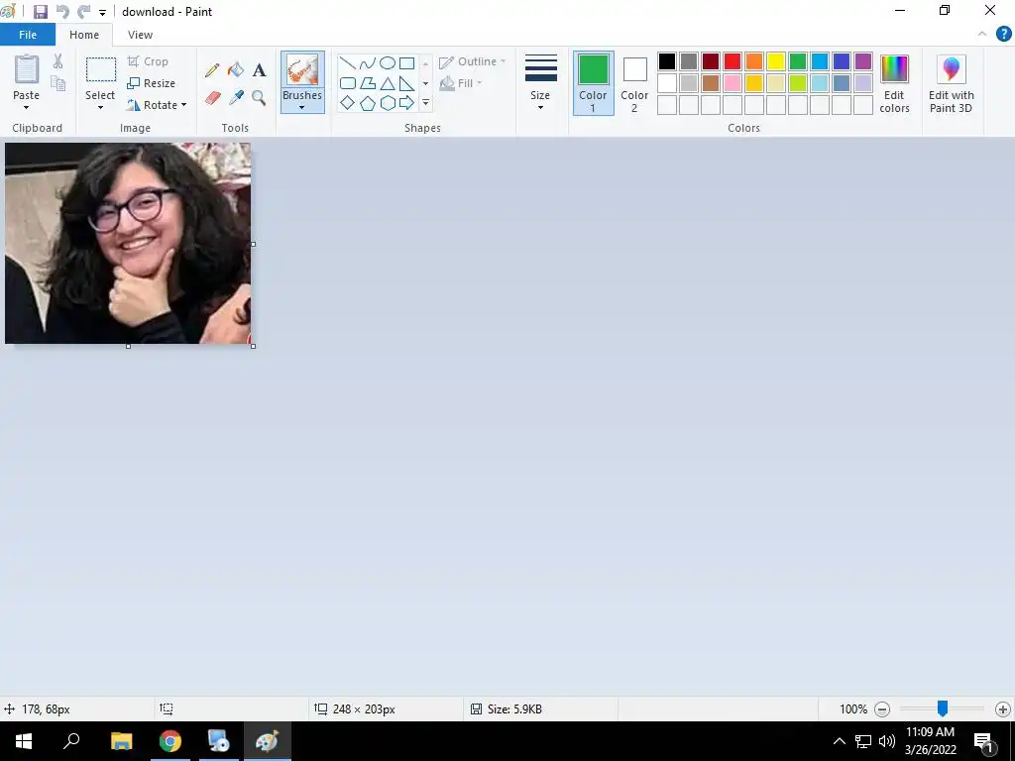The height and width of the screenshot is (761, 1015).
Task: Pick the yellow color swatch
Action: click(x=775, y=61)
